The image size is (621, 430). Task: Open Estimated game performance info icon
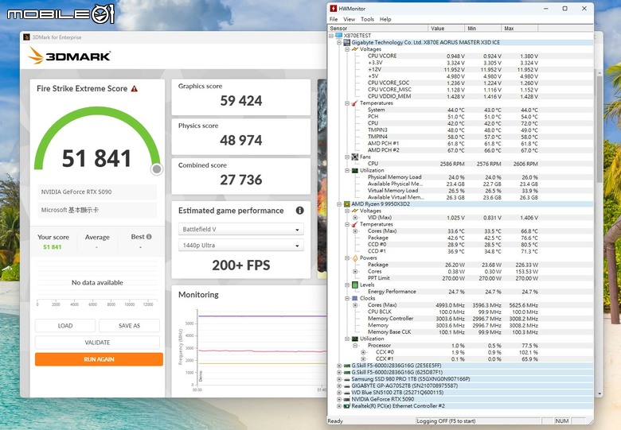pyautogui.click(x=300, y=211)
